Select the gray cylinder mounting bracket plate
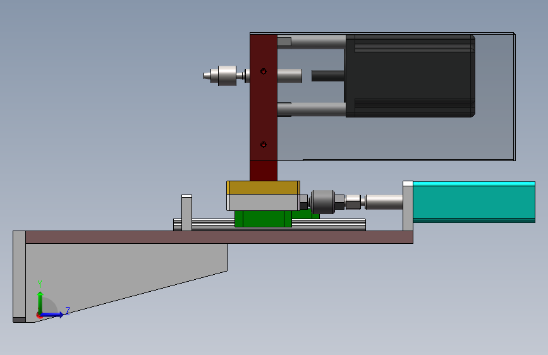The height and width of the screenshot is (355, 548). (x=408, y=206)
